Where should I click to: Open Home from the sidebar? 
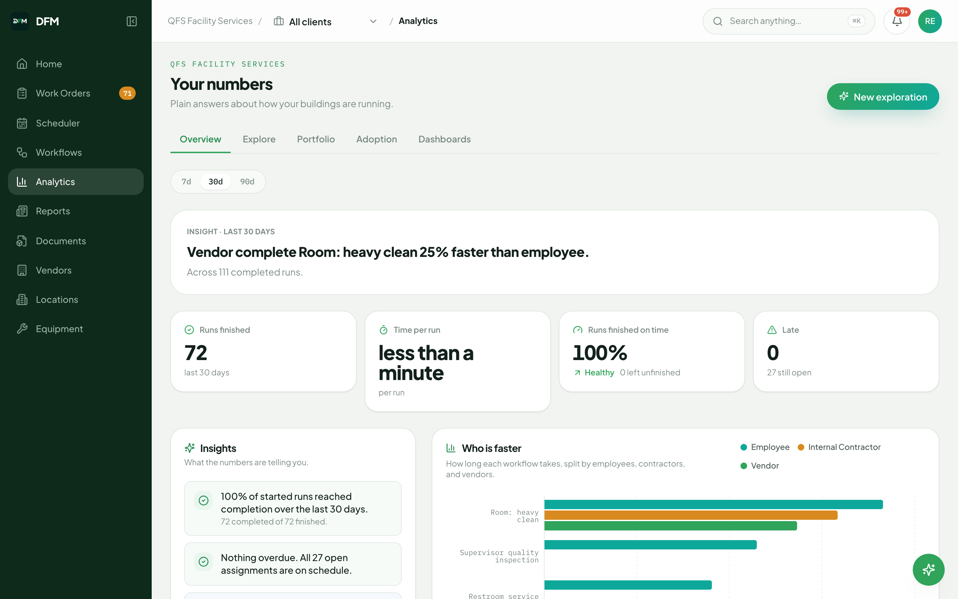[x=76, y=64]
